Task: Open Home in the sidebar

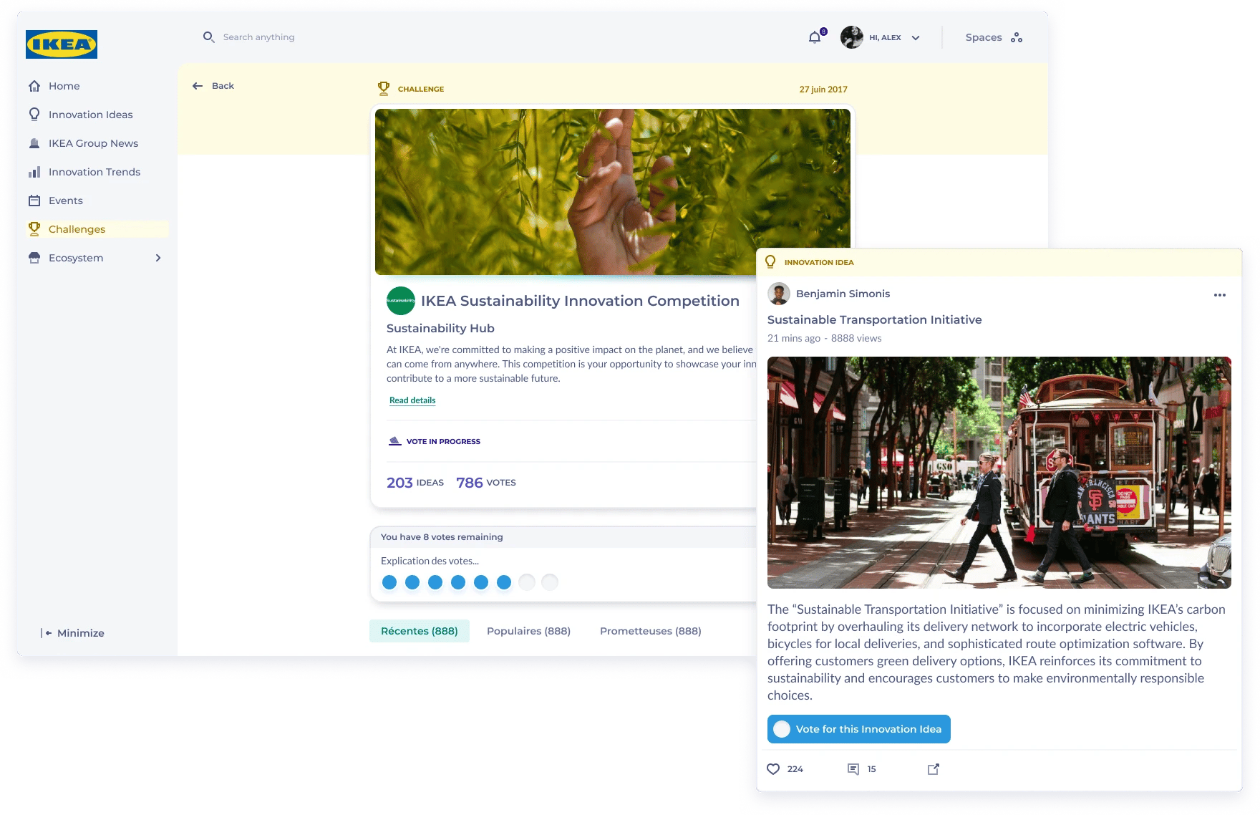Action: tap(64, 86)
